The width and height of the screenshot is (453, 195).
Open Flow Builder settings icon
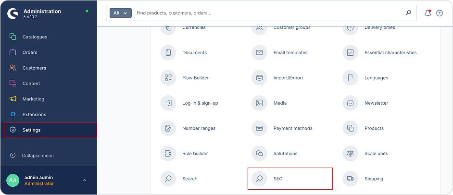168,78
